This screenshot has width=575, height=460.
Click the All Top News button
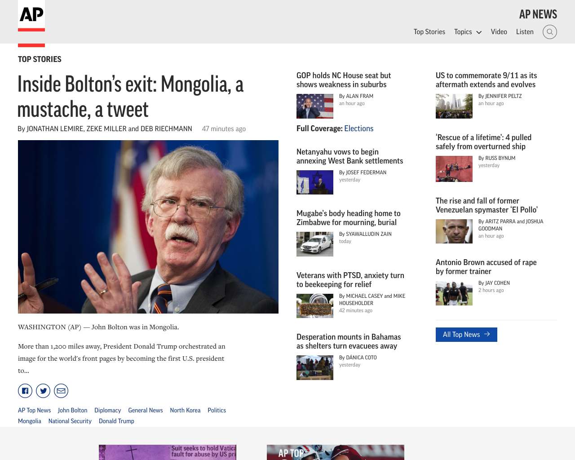pos(466,335)
